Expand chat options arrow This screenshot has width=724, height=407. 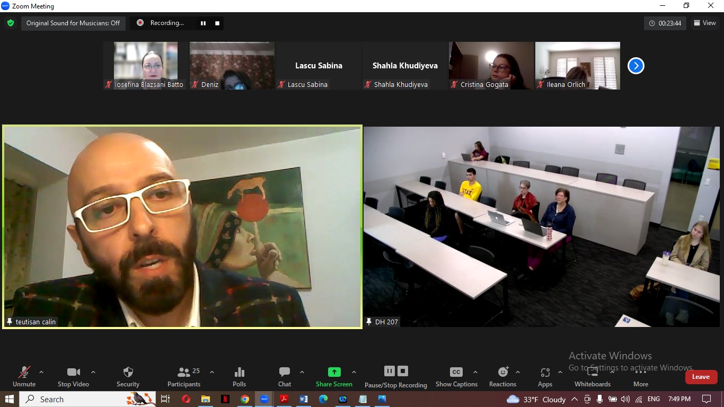click(x=302, y=372)
